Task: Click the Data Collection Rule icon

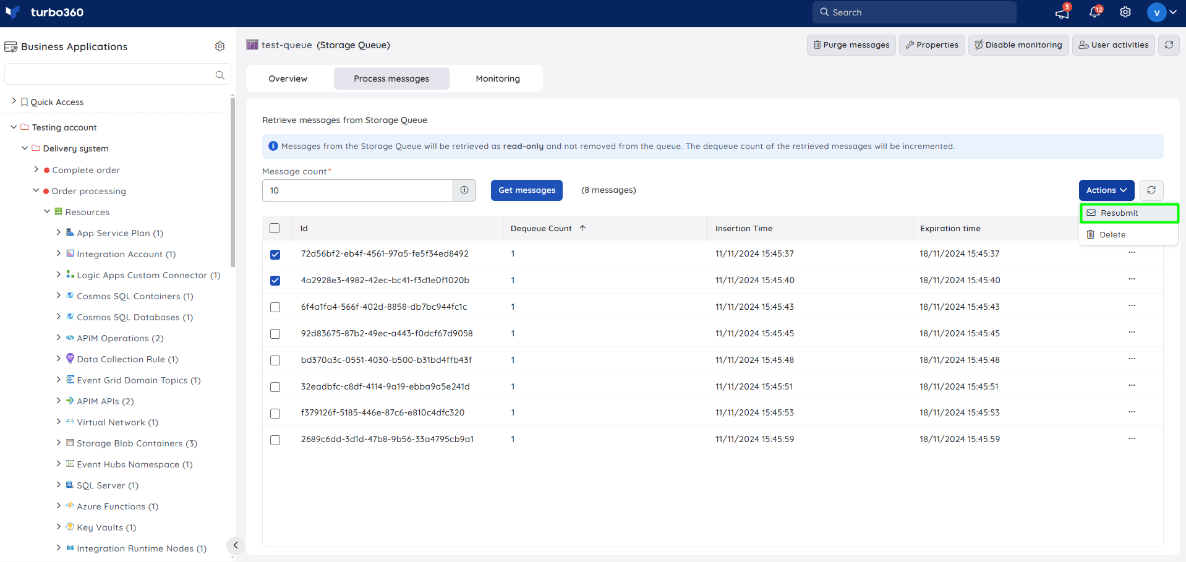Action: [70, 359]
